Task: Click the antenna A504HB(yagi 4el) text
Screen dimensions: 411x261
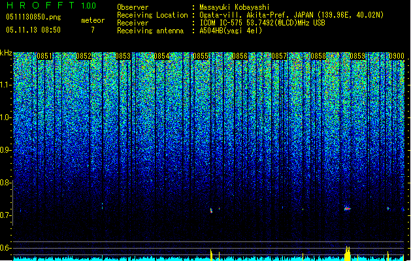Action: [x=231, y=31]
